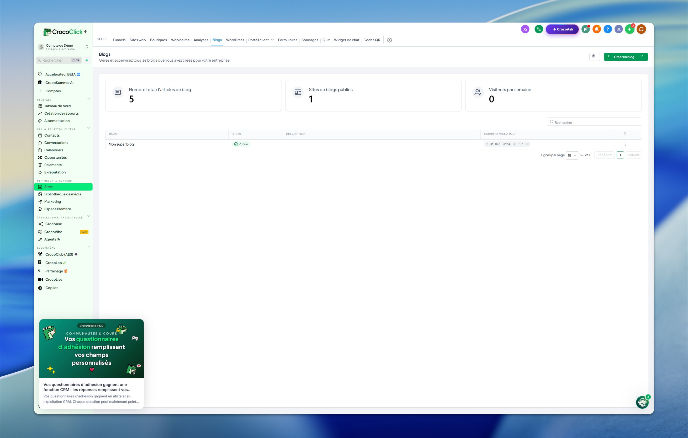This screenshot has height=438, width=688.
Task: Open the sites settings gear icon
Action: [389, 40]
